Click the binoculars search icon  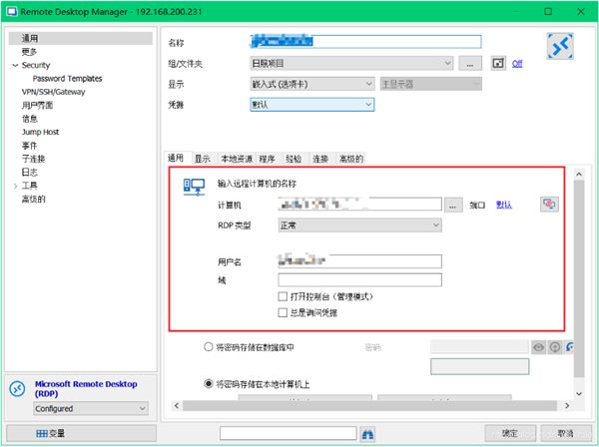point(367,434)
